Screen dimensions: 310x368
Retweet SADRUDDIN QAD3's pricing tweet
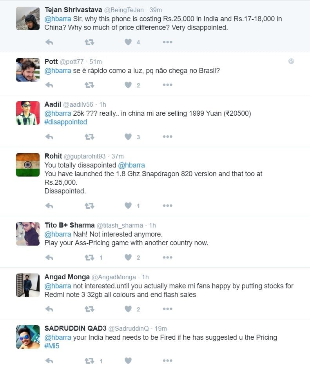(x=89, y=361)
